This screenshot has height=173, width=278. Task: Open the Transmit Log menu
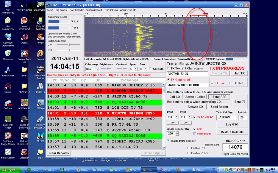point(111,10)
